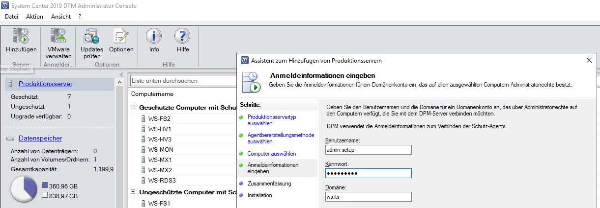This screenshot has width=600, height=208.
Task: Select computer WS-HV3
Action: tap(159, 139)
